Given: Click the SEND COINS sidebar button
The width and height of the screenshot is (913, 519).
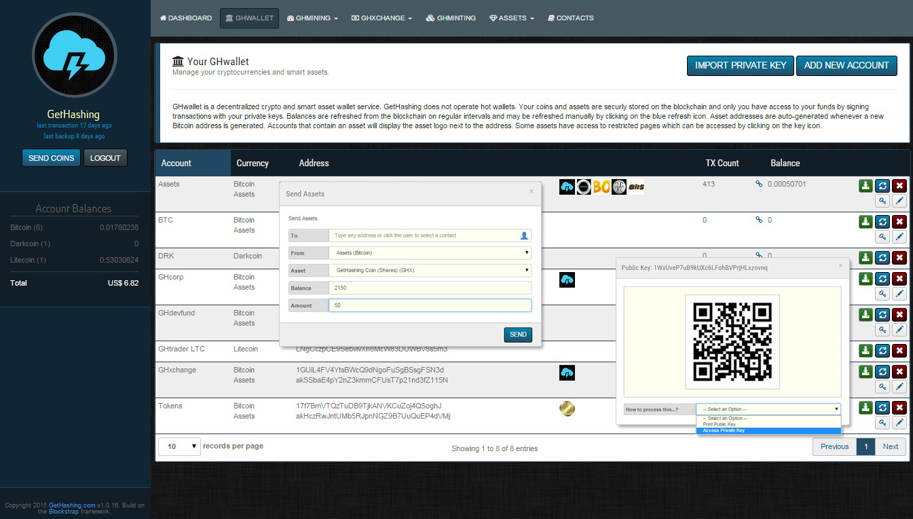Looking at the screenshot, I should [51, 158].
